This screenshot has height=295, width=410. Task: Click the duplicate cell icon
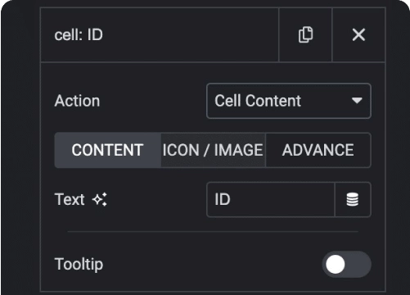[305, 34]
